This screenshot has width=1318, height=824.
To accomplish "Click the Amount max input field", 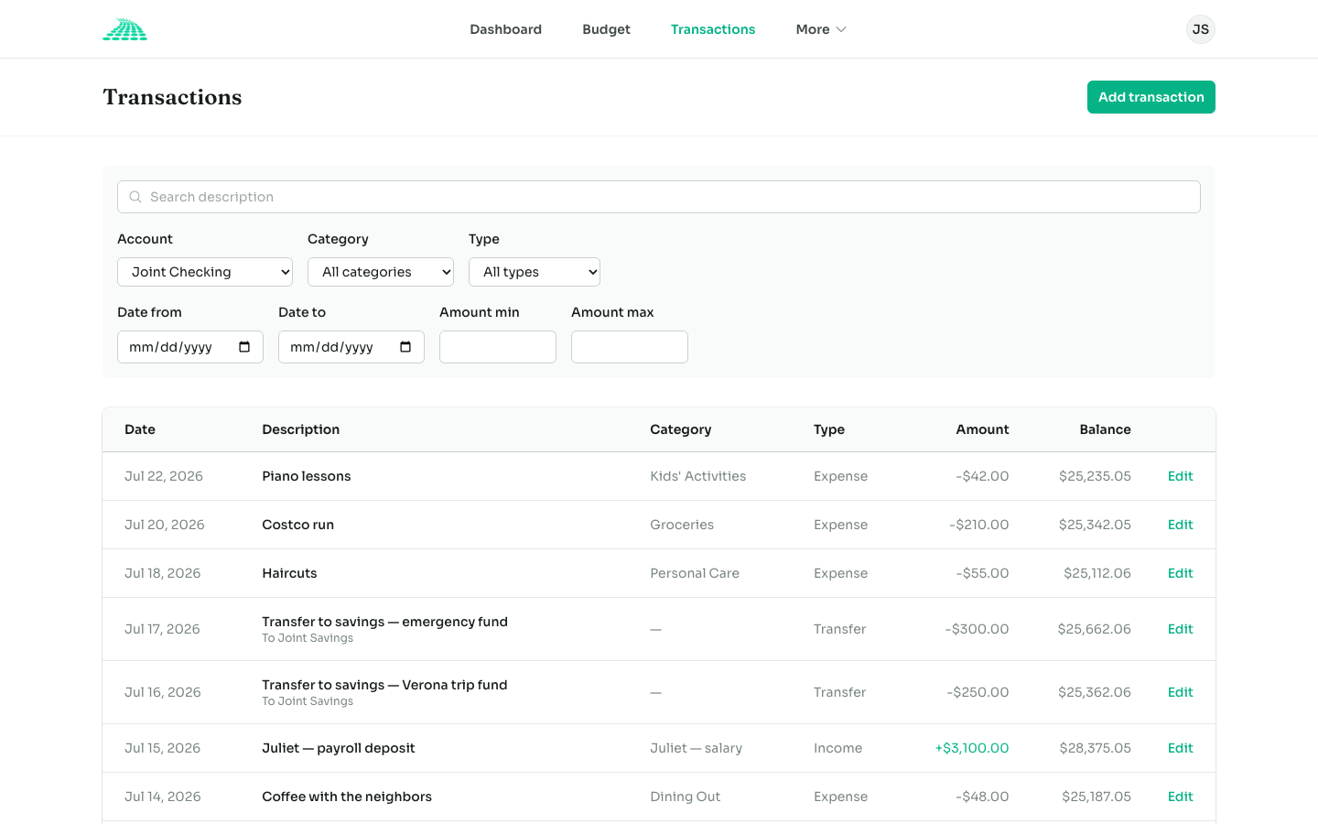I will [630, 347].
